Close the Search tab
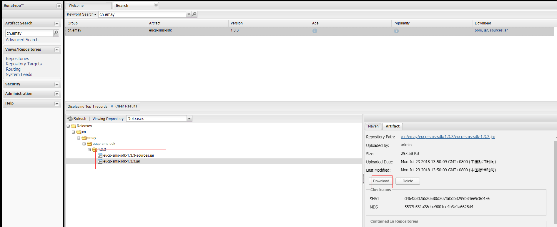Viewport: 557px width, 227px height. (156, 5)
